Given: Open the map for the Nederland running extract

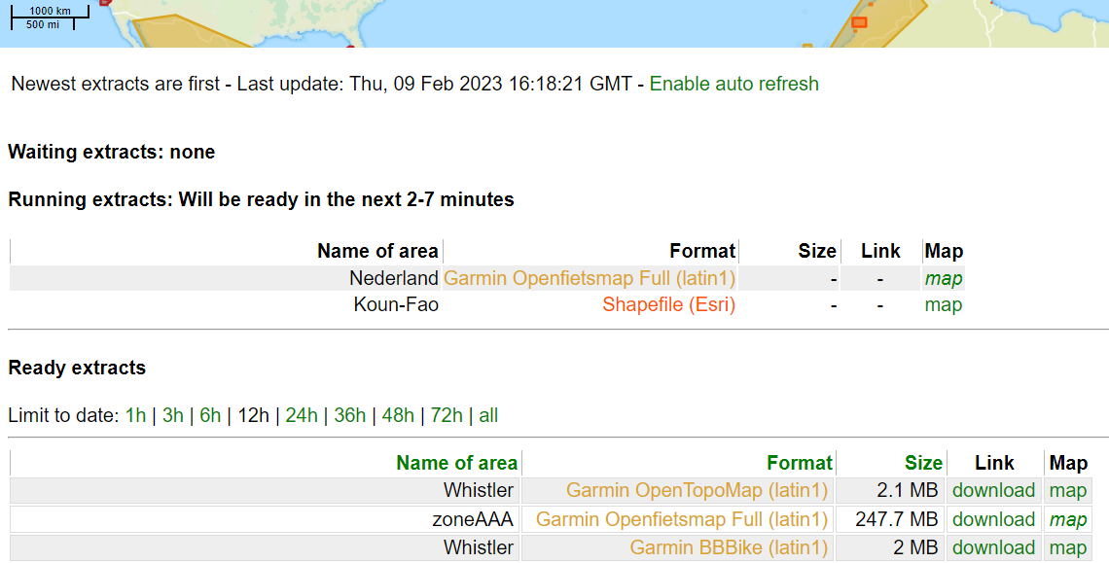Looking at the screenshot, I should click(943, 278).
